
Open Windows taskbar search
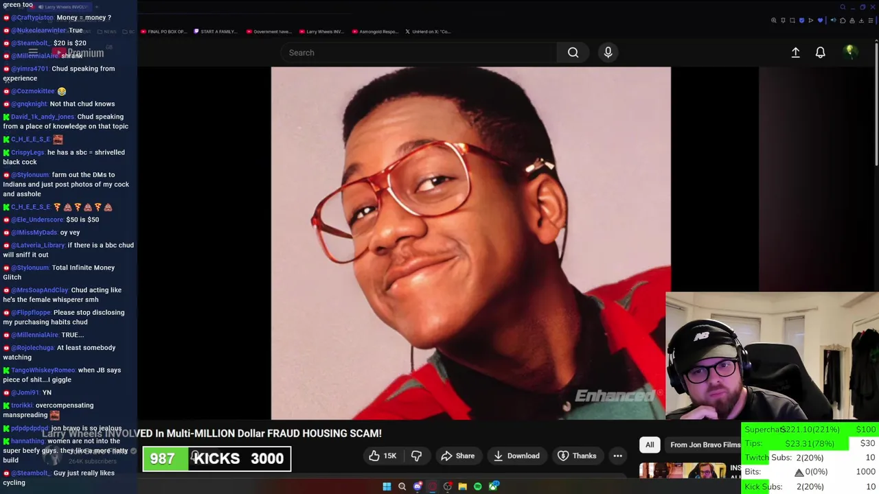pyautogui.click(x=402, y=486)
